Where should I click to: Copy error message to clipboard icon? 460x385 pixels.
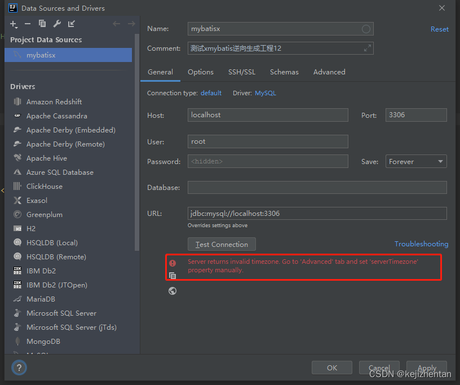pyautogui.click(x=172, y=276)
